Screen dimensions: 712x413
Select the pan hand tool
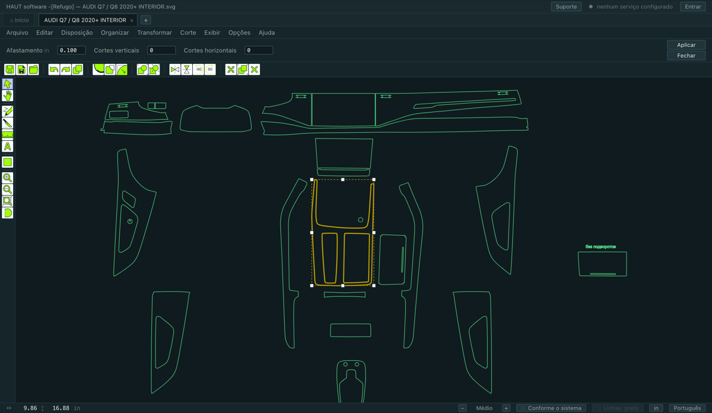(x=8, y=96)
